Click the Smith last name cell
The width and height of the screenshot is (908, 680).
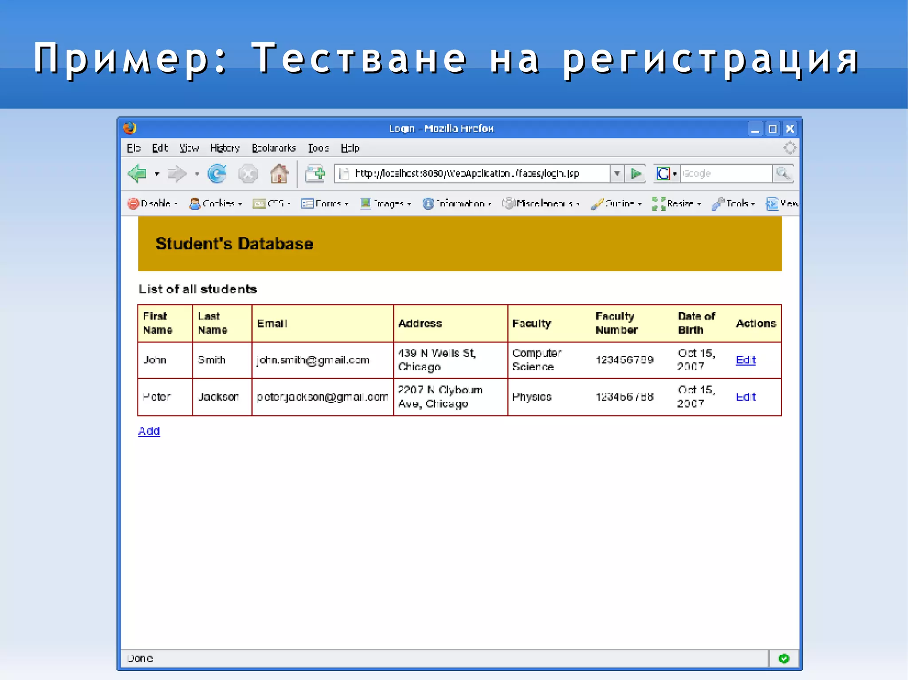coord(222,360)
